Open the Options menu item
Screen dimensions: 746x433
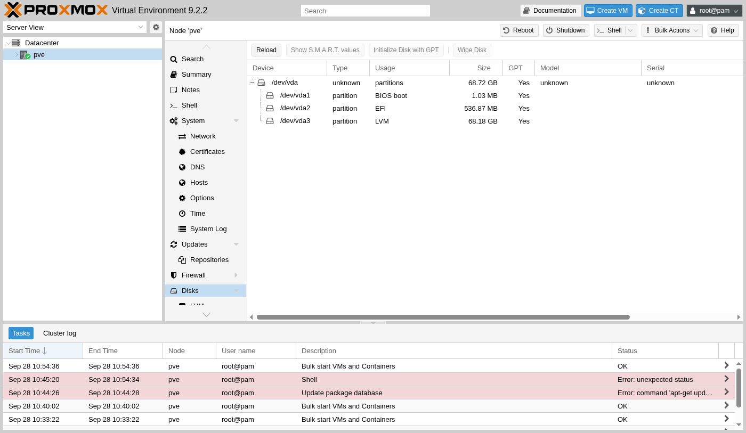click(x=206, y=198)
